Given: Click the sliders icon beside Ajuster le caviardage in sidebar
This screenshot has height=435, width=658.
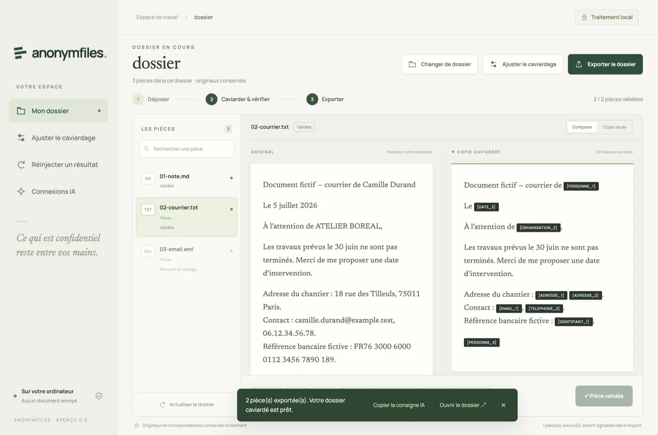Looking at the screenshot, I should pos(21,138).
